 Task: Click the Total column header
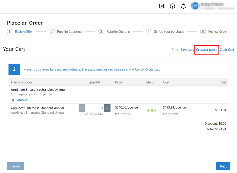pos(223,82)
